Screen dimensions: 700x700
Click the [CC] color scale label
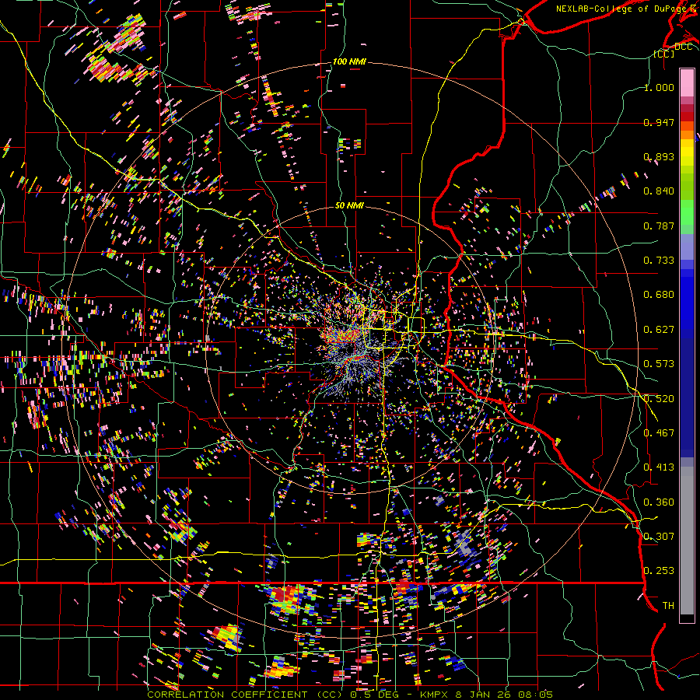click(x=664, y=54)
